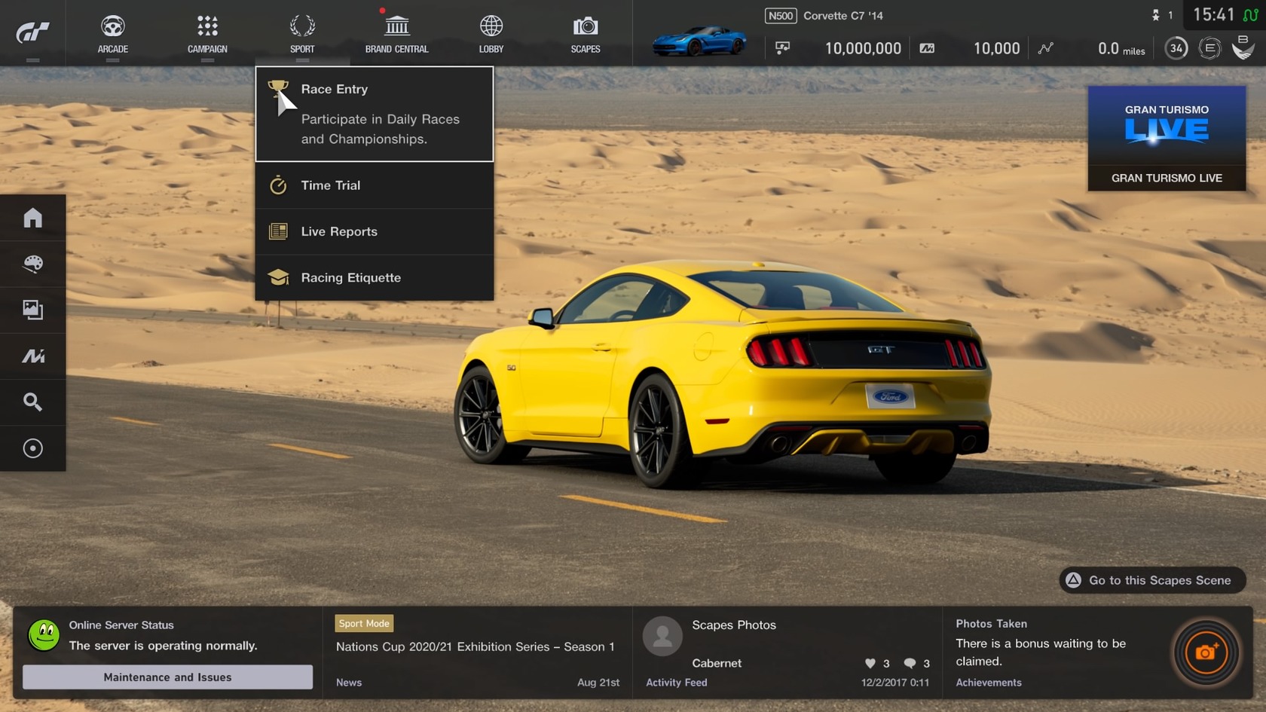Open Live Reports menu entry
The image size is (1266, 712).
click(375, 231)
